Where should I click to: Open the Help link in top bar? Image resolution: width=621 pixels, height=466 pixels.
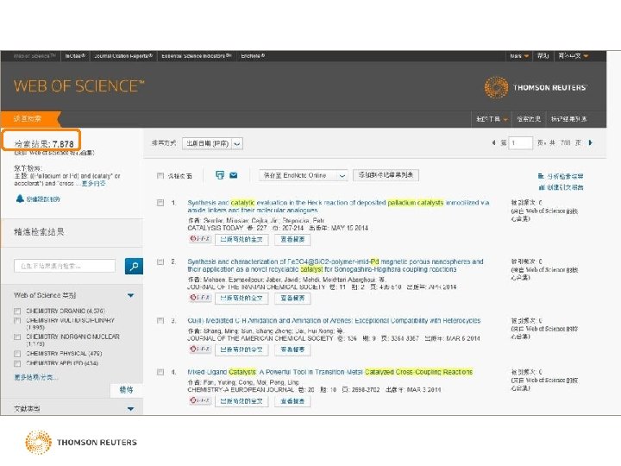coord(543,56)
